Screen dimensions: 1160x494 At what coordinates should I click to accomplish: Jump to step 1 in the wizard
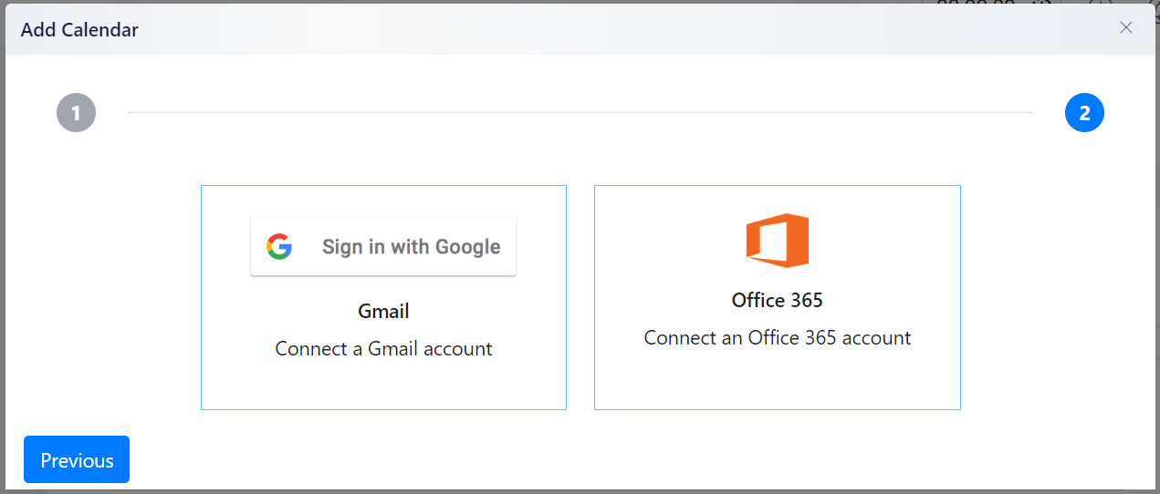tap(76, 113)
